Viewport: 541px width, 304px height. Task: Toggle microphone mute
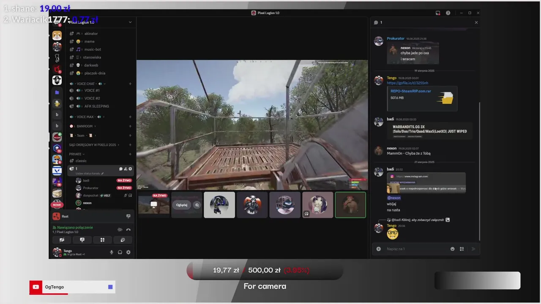click(112, 252)
